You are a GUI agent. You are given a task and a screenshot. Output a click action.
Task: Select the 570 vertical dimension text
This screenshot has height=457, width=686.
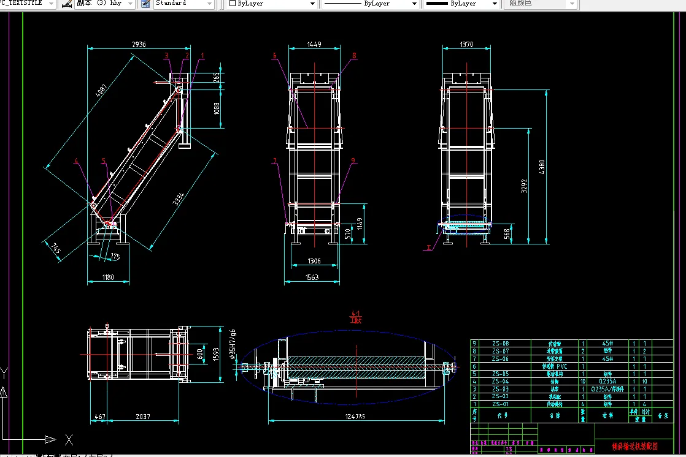point(348,234)
